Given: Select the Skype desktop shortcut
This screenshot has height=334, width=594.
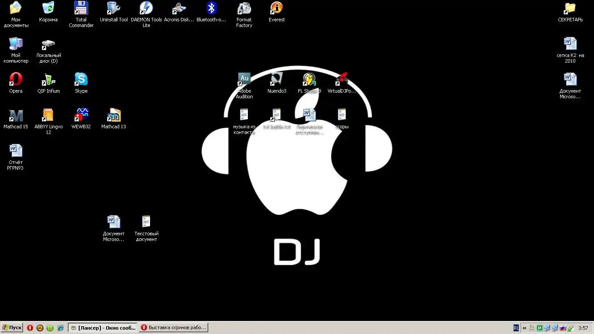Looking at the screenshot, I should click(x=81, y=80).
